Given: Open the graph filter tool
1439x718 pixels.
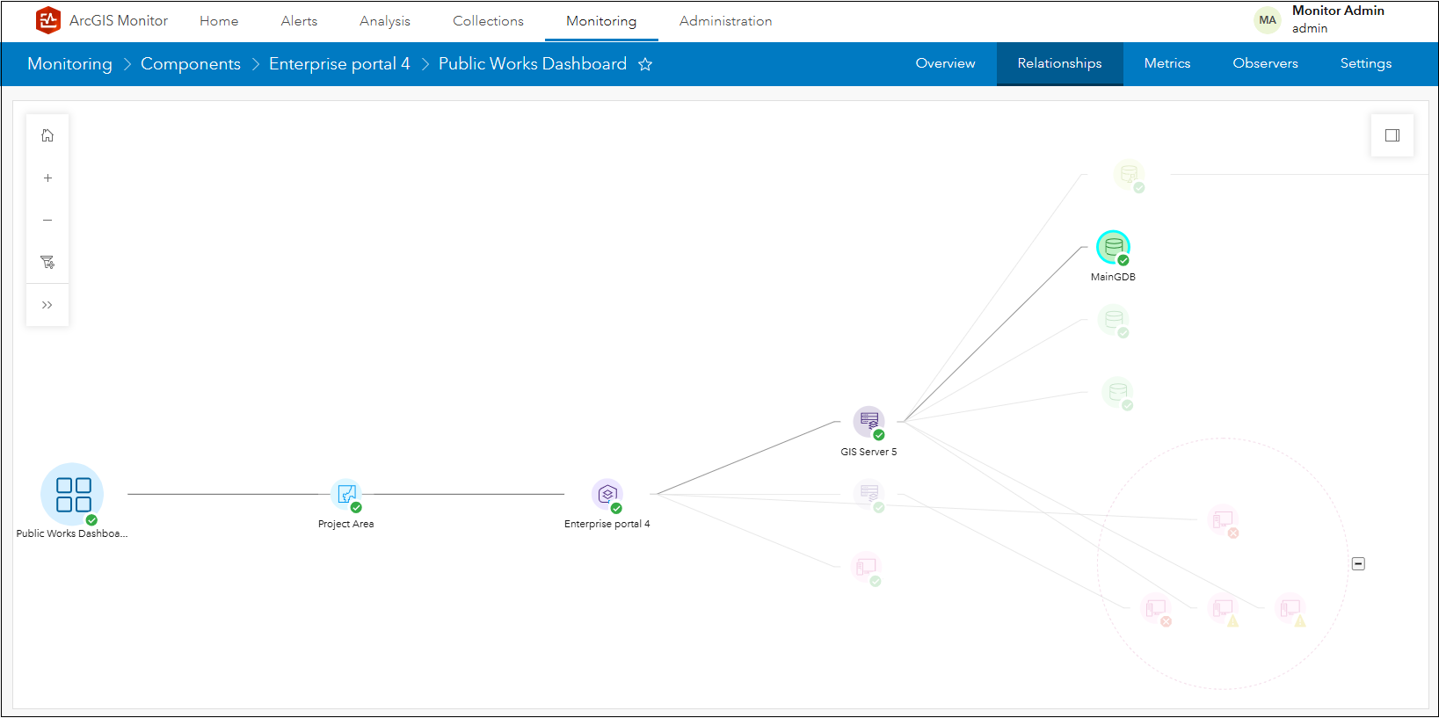Looking at the screenshot, I should 47,262.
